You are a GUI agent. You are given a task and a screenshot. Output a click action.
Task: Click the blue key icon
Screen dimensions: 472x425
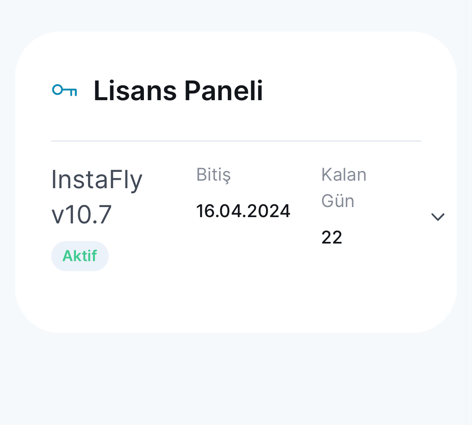pos(65,90)
